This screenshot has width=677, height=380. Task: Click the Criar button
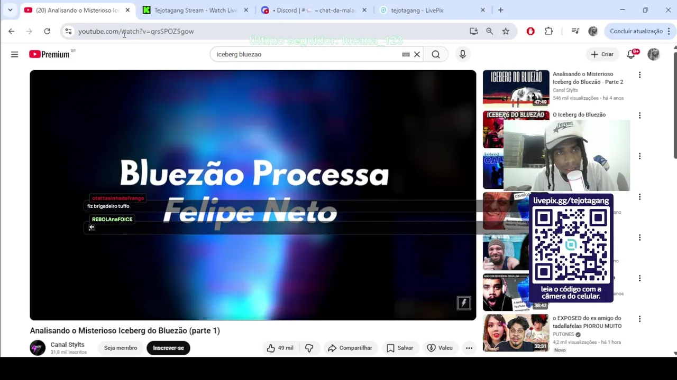point(602,54)
